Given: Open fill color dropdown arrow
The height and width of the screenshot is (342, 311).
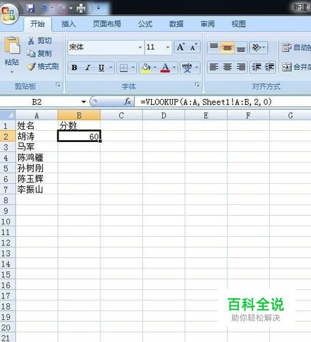Looking at the screenshot, I should click(x=155, y=68).
